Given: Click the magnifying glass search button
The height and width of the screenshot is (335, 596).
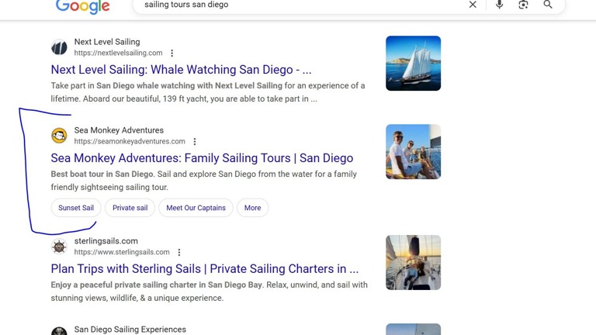Looking at the screenshot, I should click(x=548, y=5).
